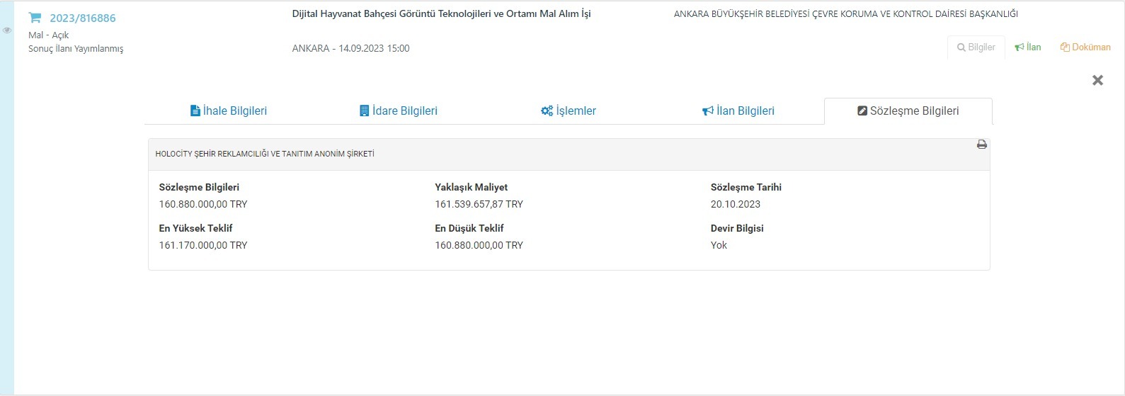Screen dimensions: 1125x396
Task: Switch to the İhale Bilgileri tab
Action: (x=229, y=111)
